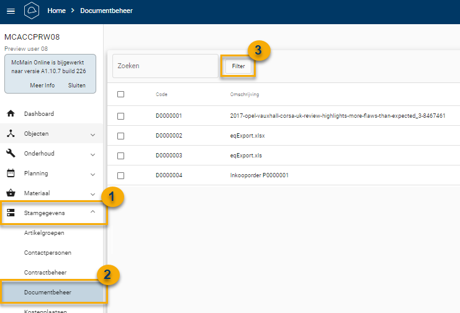Collapse the Stamgegevens section chevron

[x=92, y=213]
